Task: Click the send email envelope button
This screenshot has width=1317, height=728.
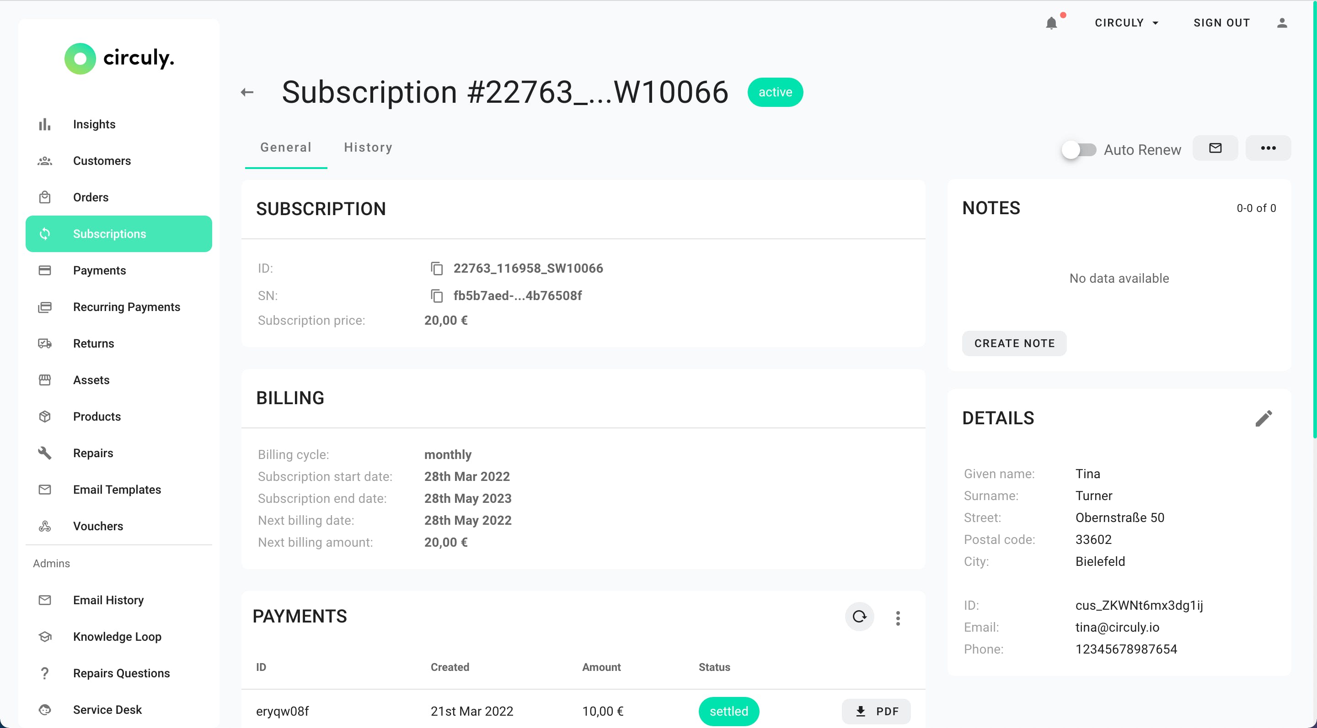Action: tap(1215, 148)
